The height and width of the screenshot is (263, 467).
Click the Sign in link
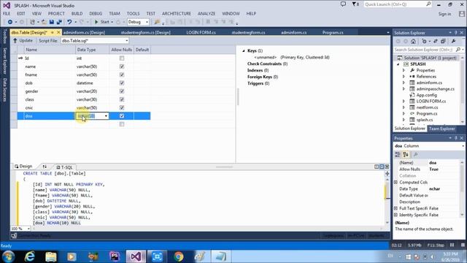click(444, 14)
